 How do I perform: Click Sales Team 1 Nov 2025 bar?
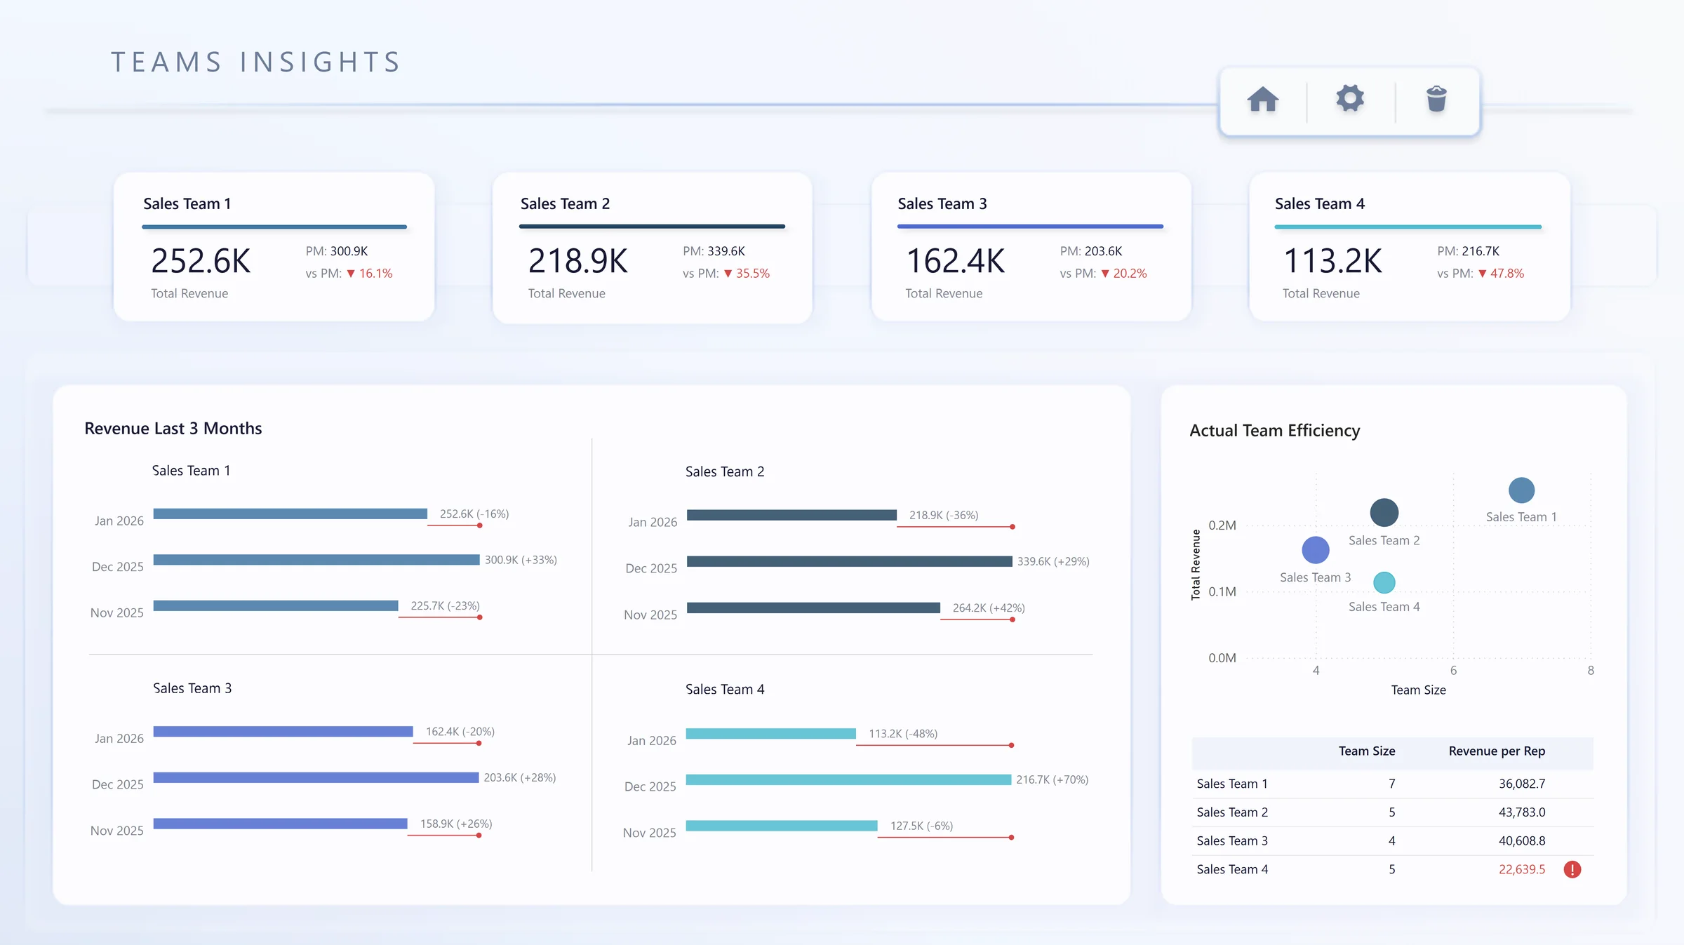(x=276, y=605)
